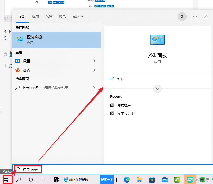Click the large Control Panel icon in preview
The image size is (213, 184).
157,40
